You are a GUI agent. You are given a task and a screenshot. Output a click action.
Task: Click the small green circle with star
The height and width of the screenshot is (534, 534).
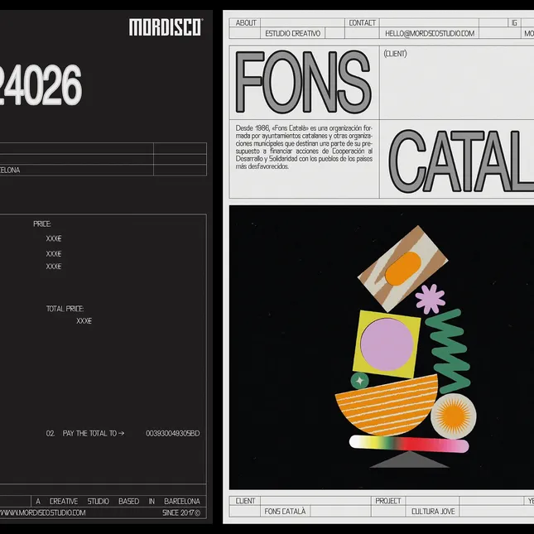(x=359, y=381)
